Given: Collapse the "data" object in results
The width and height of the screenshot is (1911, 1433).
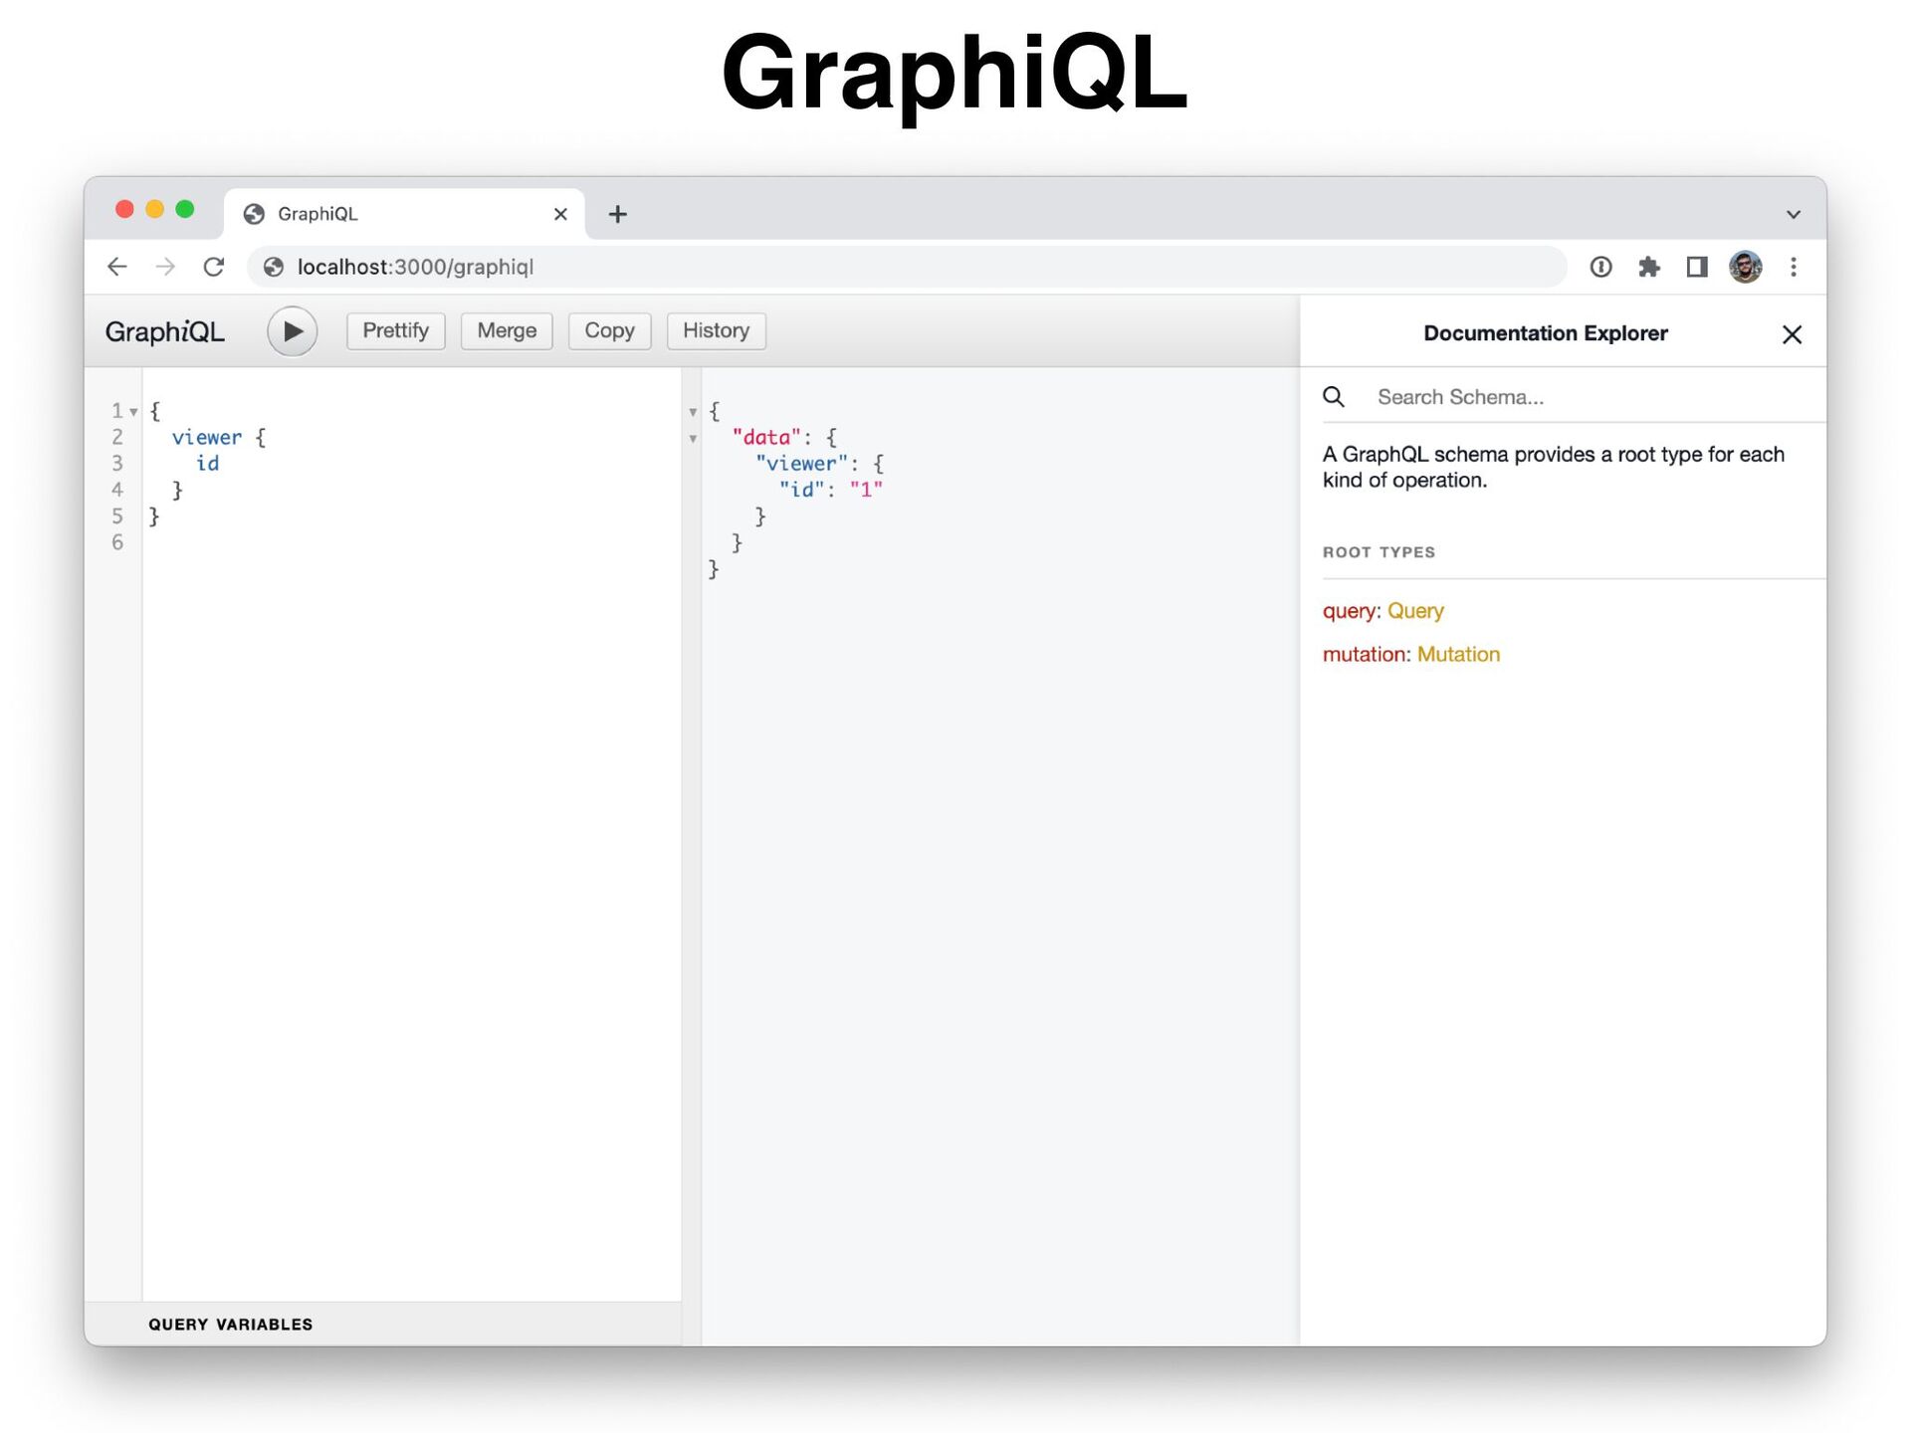Looking at the screenshot, I should [693, 439].
